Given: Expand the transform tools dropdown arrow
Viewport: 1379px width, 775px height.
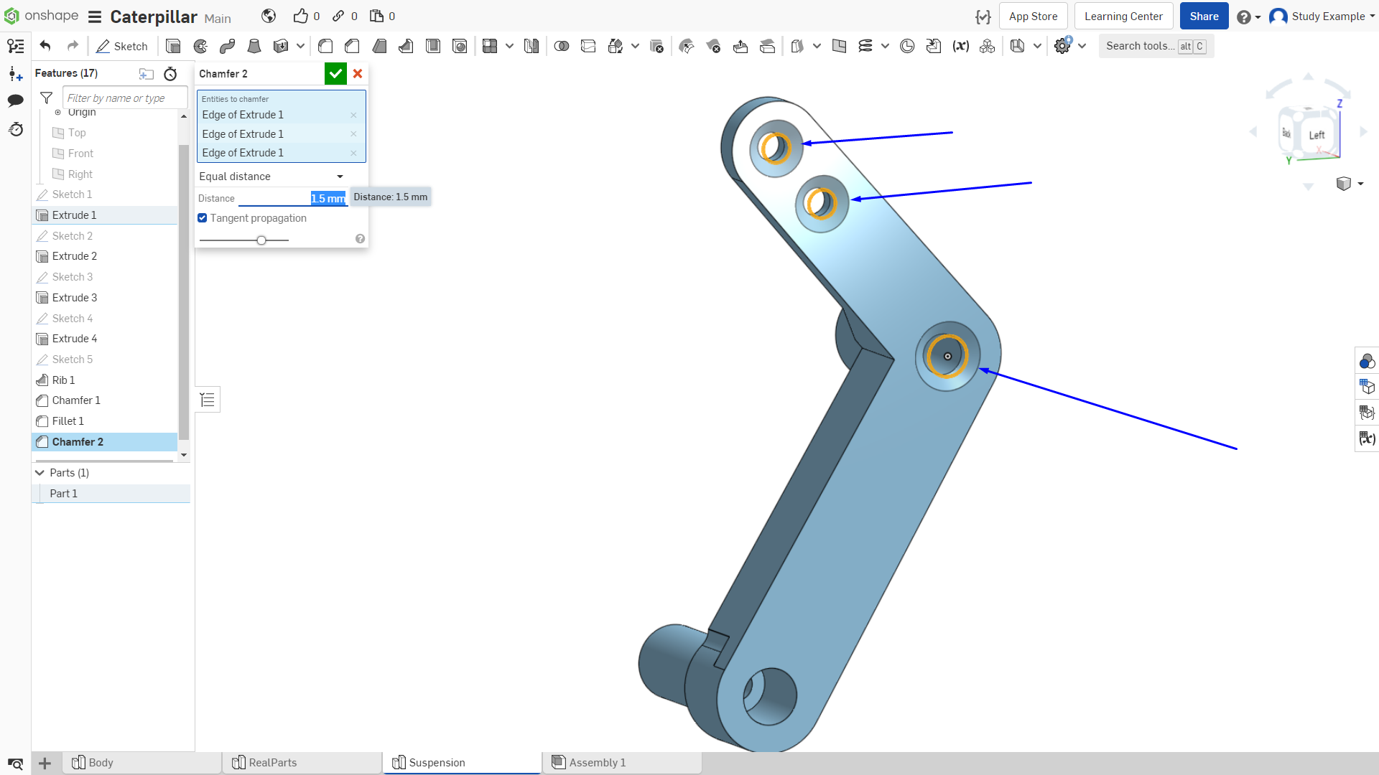Looking at the screenshot, I should pyautogui.click(x=635, y=46).
